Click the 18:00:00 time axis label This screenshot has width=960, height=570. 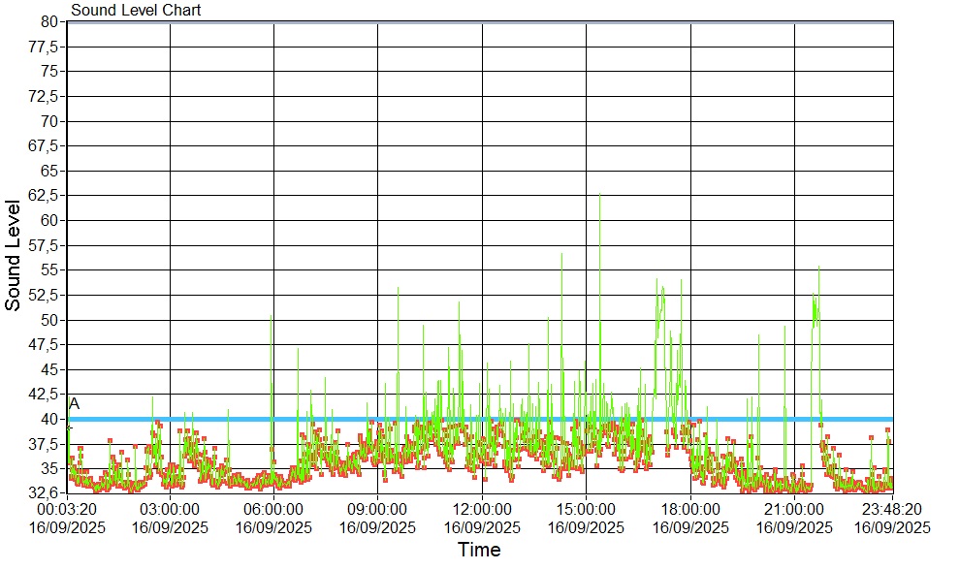(689, 510)
